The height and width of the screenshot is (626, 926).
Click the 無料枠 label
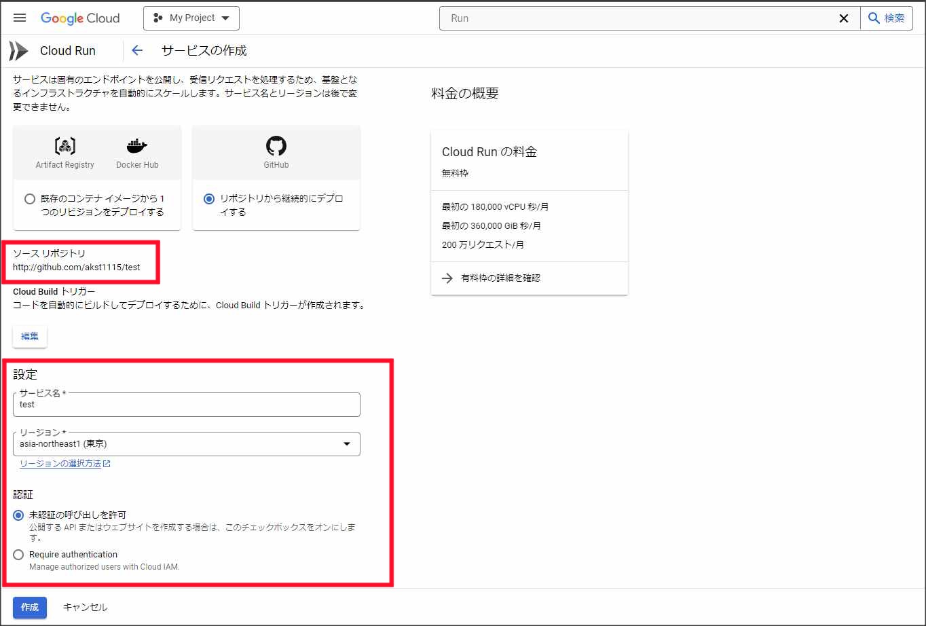point(455,173)
